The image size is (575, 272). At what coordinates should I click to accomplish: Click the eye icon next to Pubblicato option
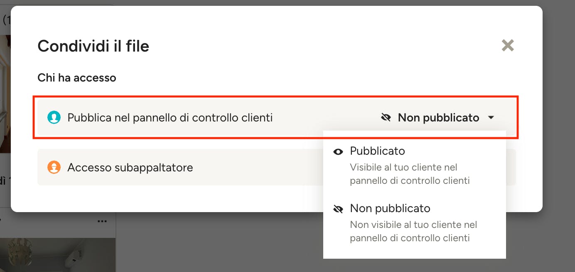tap(338, 152)
